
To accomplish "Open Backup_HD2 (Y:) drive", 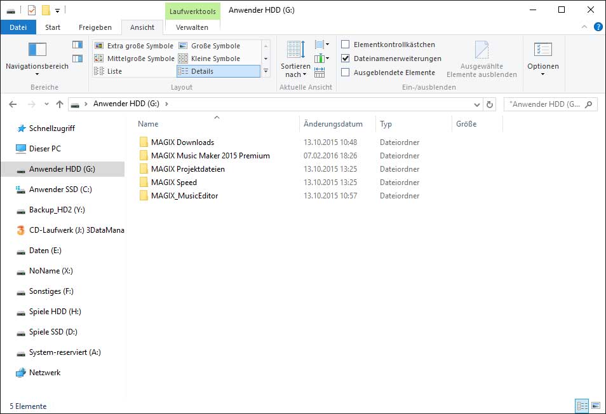I will tap(57, 210).
